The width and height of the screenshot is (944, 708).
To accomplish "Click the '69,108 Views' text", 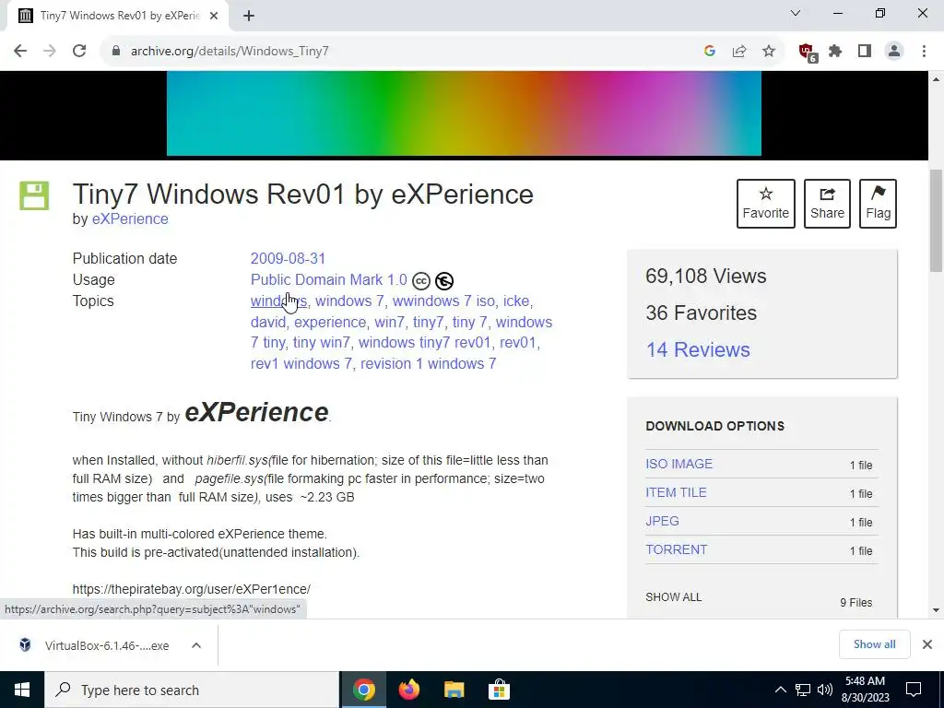I will [x=705, y=277].
